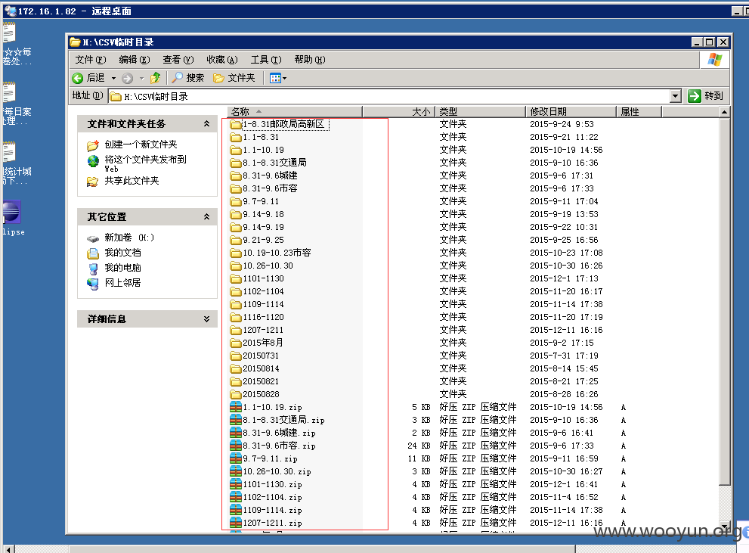Select the 1101-1130.zip file name

point(272,485)
